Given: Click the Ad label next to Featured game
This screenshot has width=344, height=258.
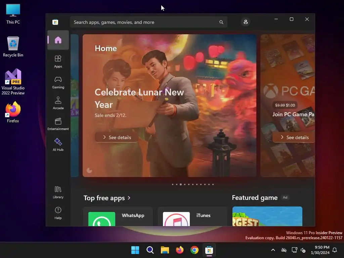Looking at the screenshot, I should [285, 198].
